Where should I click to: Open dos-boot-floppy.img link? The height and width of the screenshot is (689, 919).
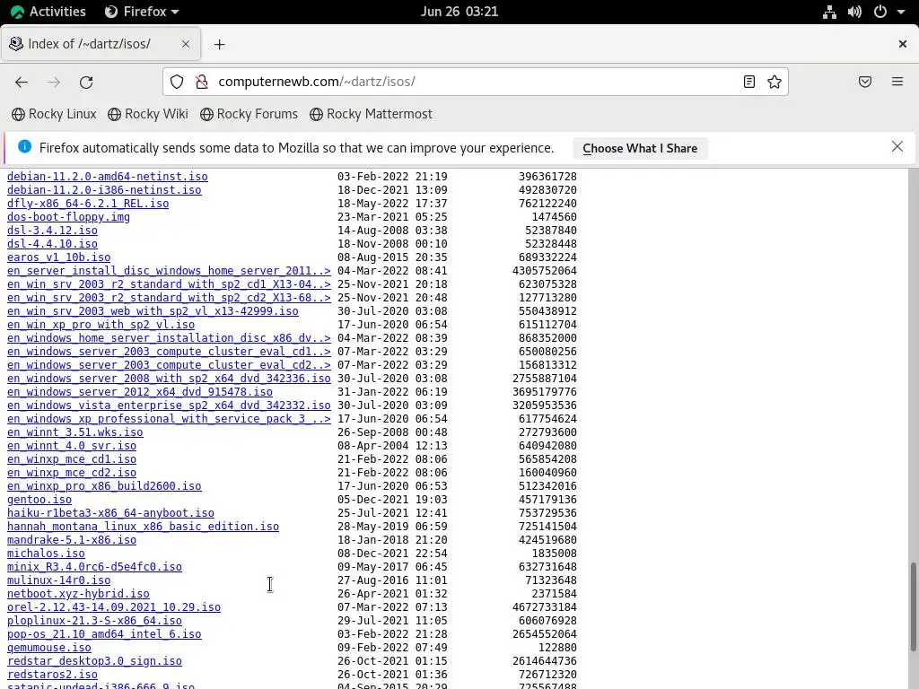(68, 217)
